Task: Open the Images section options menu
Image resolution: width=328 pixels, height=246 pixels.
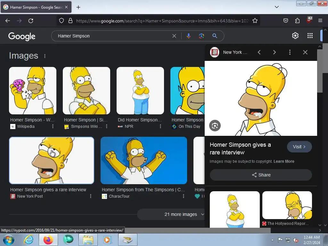Action: [x=45, y=56]
